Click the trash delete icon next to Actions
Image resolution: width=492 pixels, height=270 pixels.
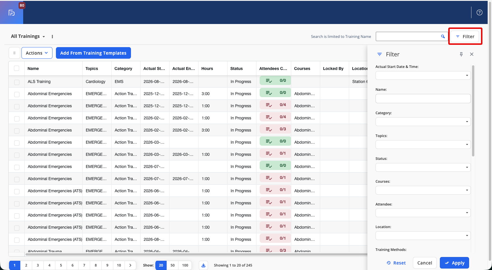click(14, 53)
